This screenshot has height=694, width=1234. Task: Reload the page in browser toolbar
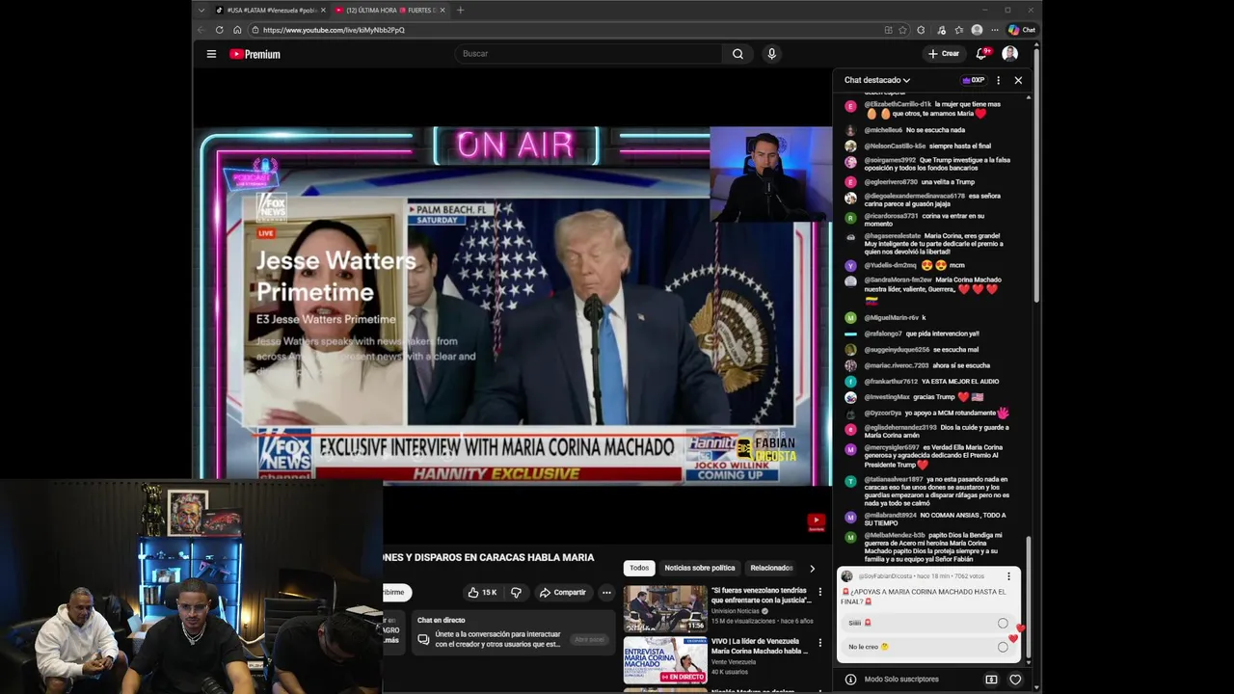[x=219, y=30]
